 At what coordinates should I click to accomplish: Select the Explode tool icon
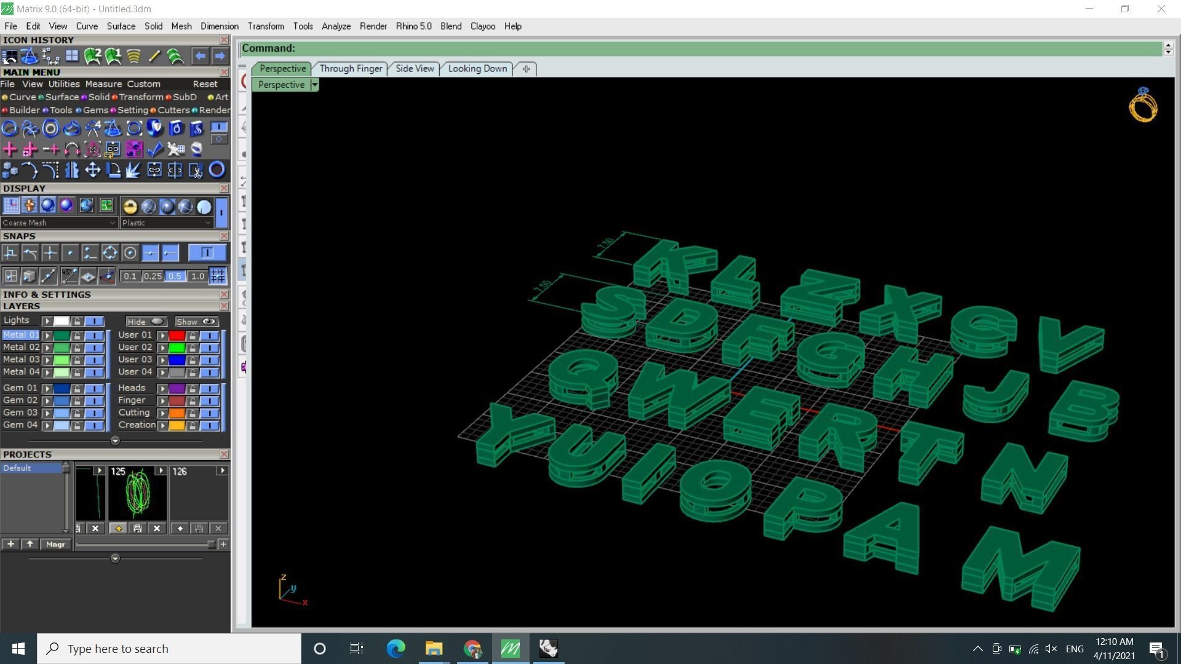133,170
